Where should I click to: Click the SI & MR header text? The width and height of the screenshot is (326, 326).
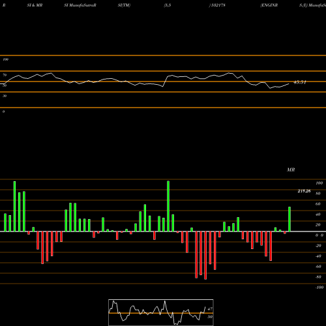(x=35, y=5)
